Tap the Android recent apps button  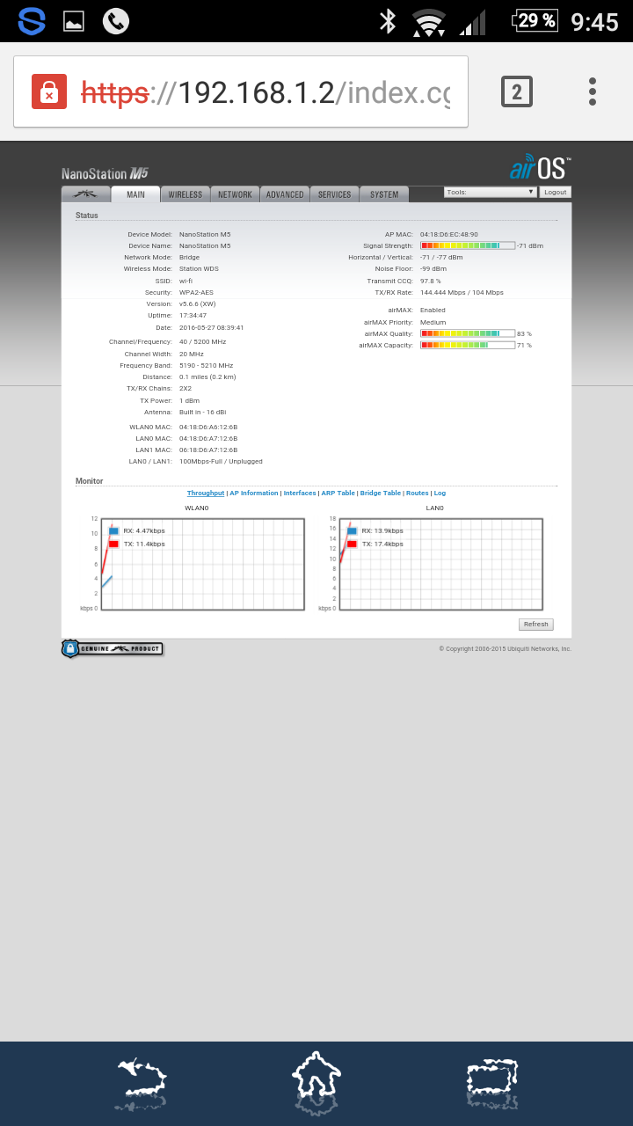(x=491, y=1084)
